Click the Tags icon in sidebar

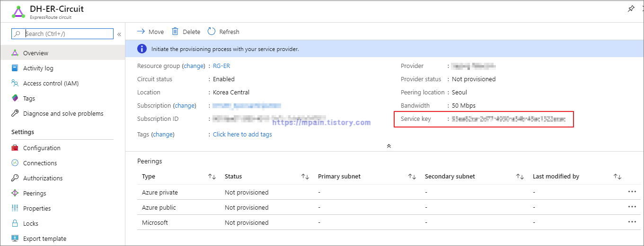point(15,98)
